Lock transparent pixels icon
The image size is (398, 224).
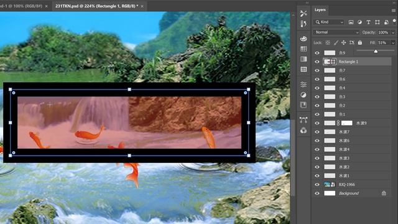click(328, 43)
